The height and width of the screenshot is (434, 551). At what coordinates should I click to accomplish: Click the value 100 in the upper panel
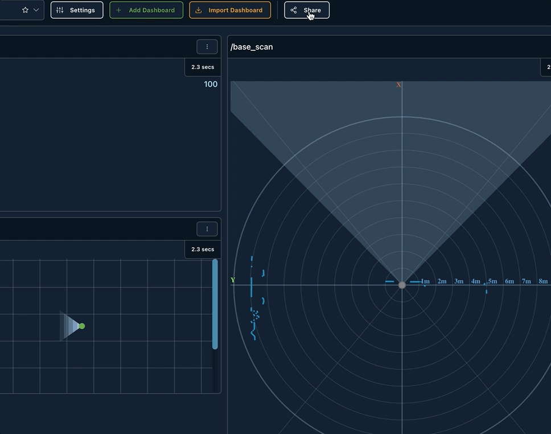click(x=211, y=84)
